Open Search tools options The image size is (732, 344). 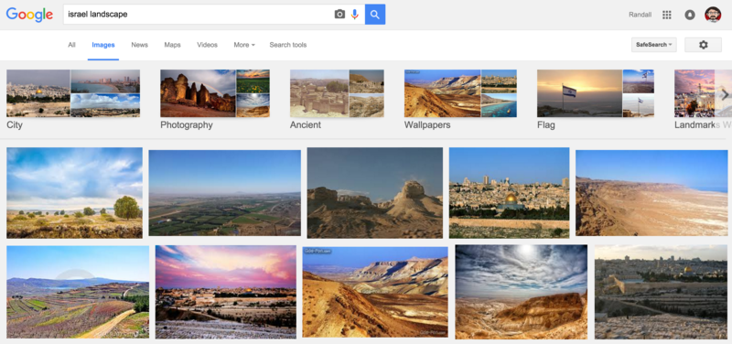(288, 45)
